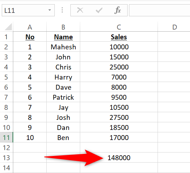Select the cell containing Ben
Viewport: 190px width, 173px height.
tap(63, 137)
